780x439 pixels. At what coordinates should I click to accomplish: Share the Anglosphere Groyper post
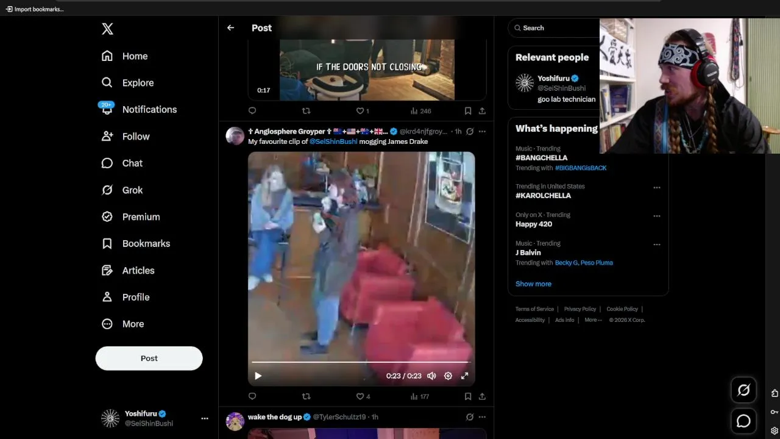tap(482, 396)
